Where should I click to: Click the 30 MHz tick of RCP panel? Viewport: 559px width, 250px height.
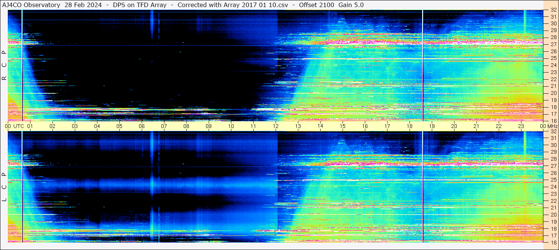pos(553,23)
